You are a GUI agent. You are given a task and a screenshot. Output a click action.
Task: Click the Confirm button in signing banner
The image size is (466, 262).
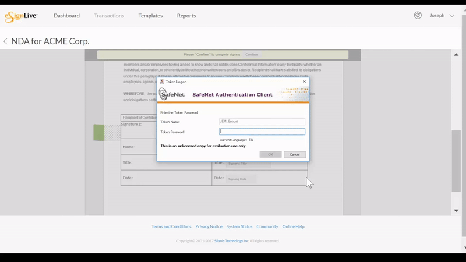[x=252, y=55]
